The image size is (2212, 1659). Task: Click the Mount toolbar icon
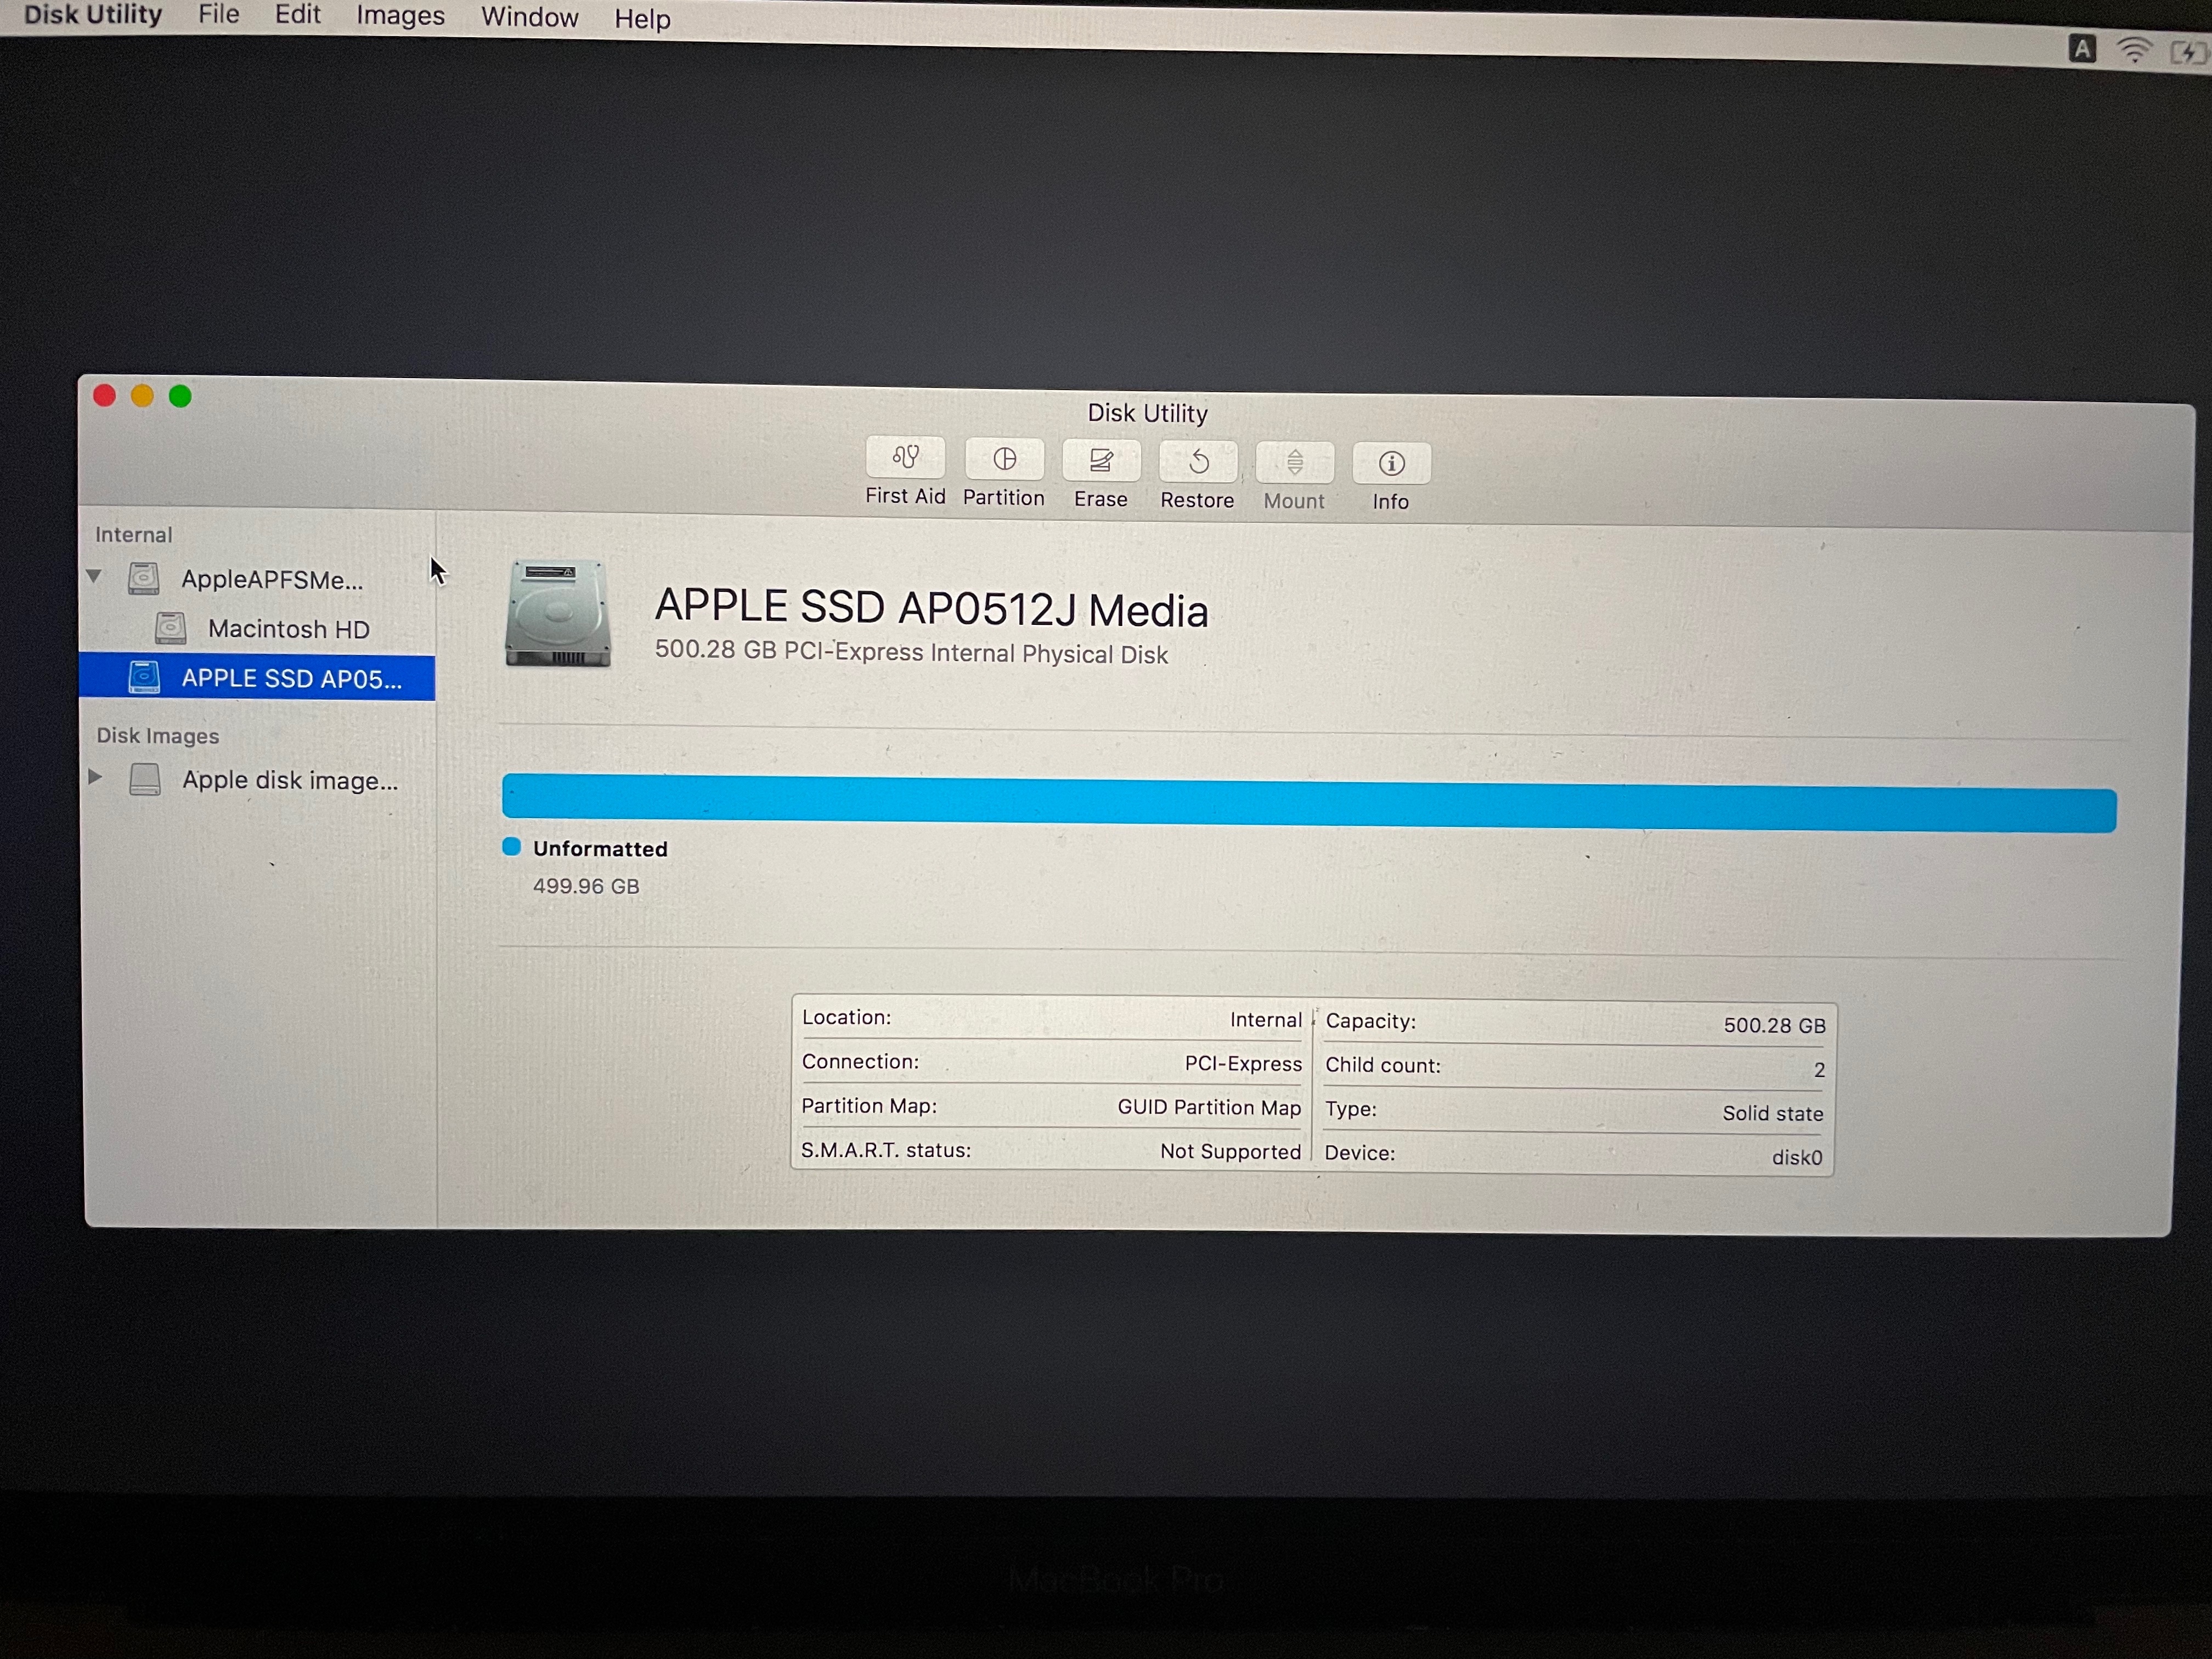tap(1294, 464)
